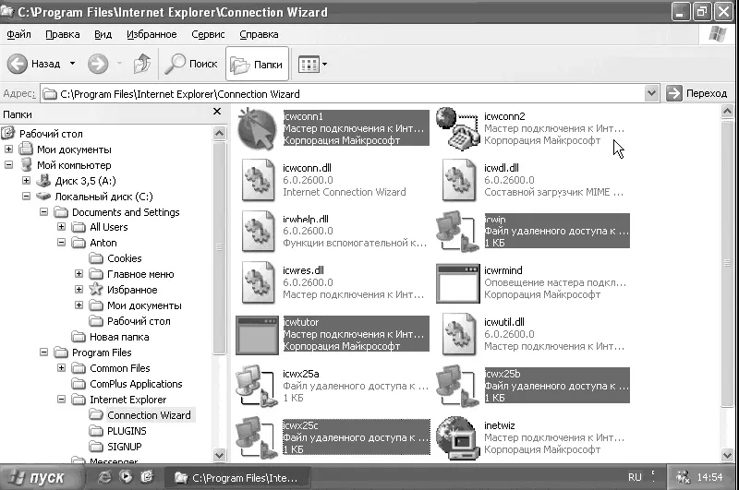This screenshot has height=490, width=739.
Task: Open the Файл menu
Action: (x=18, y=34)
